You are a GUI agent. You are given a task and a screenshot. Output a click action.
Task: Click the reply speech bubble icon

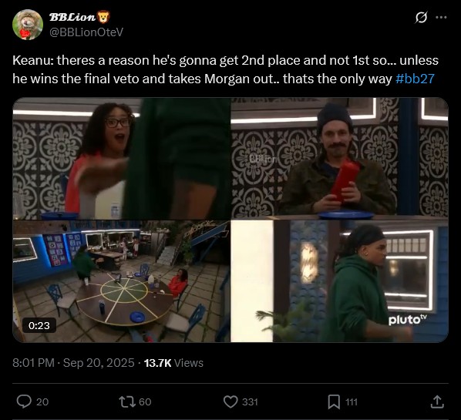point(24,402)
